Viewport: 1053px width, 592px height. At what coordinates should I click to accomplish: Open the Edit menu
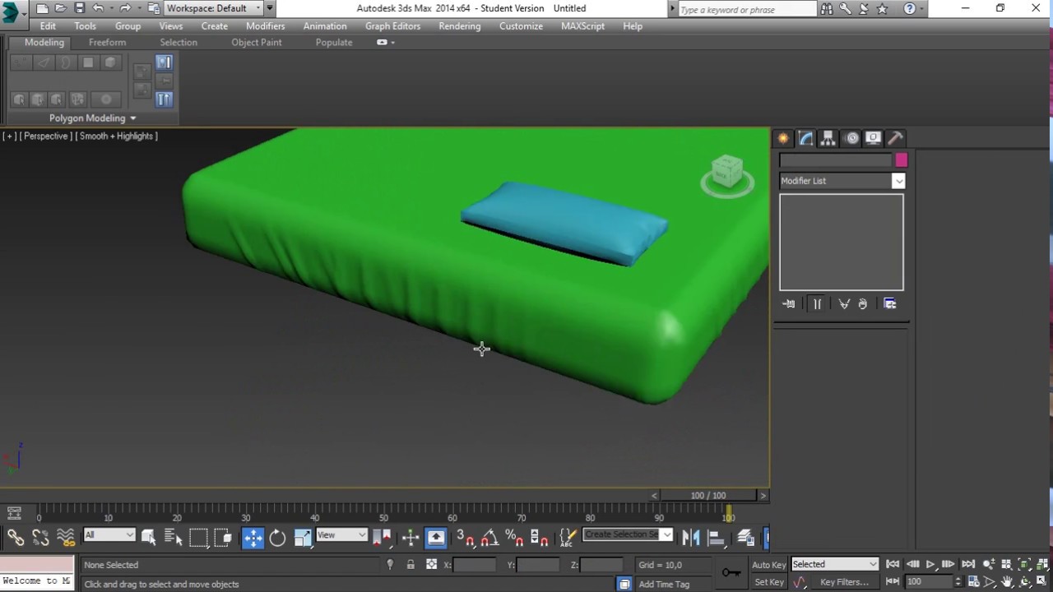tap(48, 26)
